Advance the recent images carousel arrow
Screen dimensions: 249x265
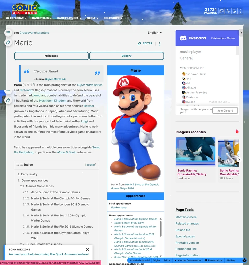pos(239,159)
